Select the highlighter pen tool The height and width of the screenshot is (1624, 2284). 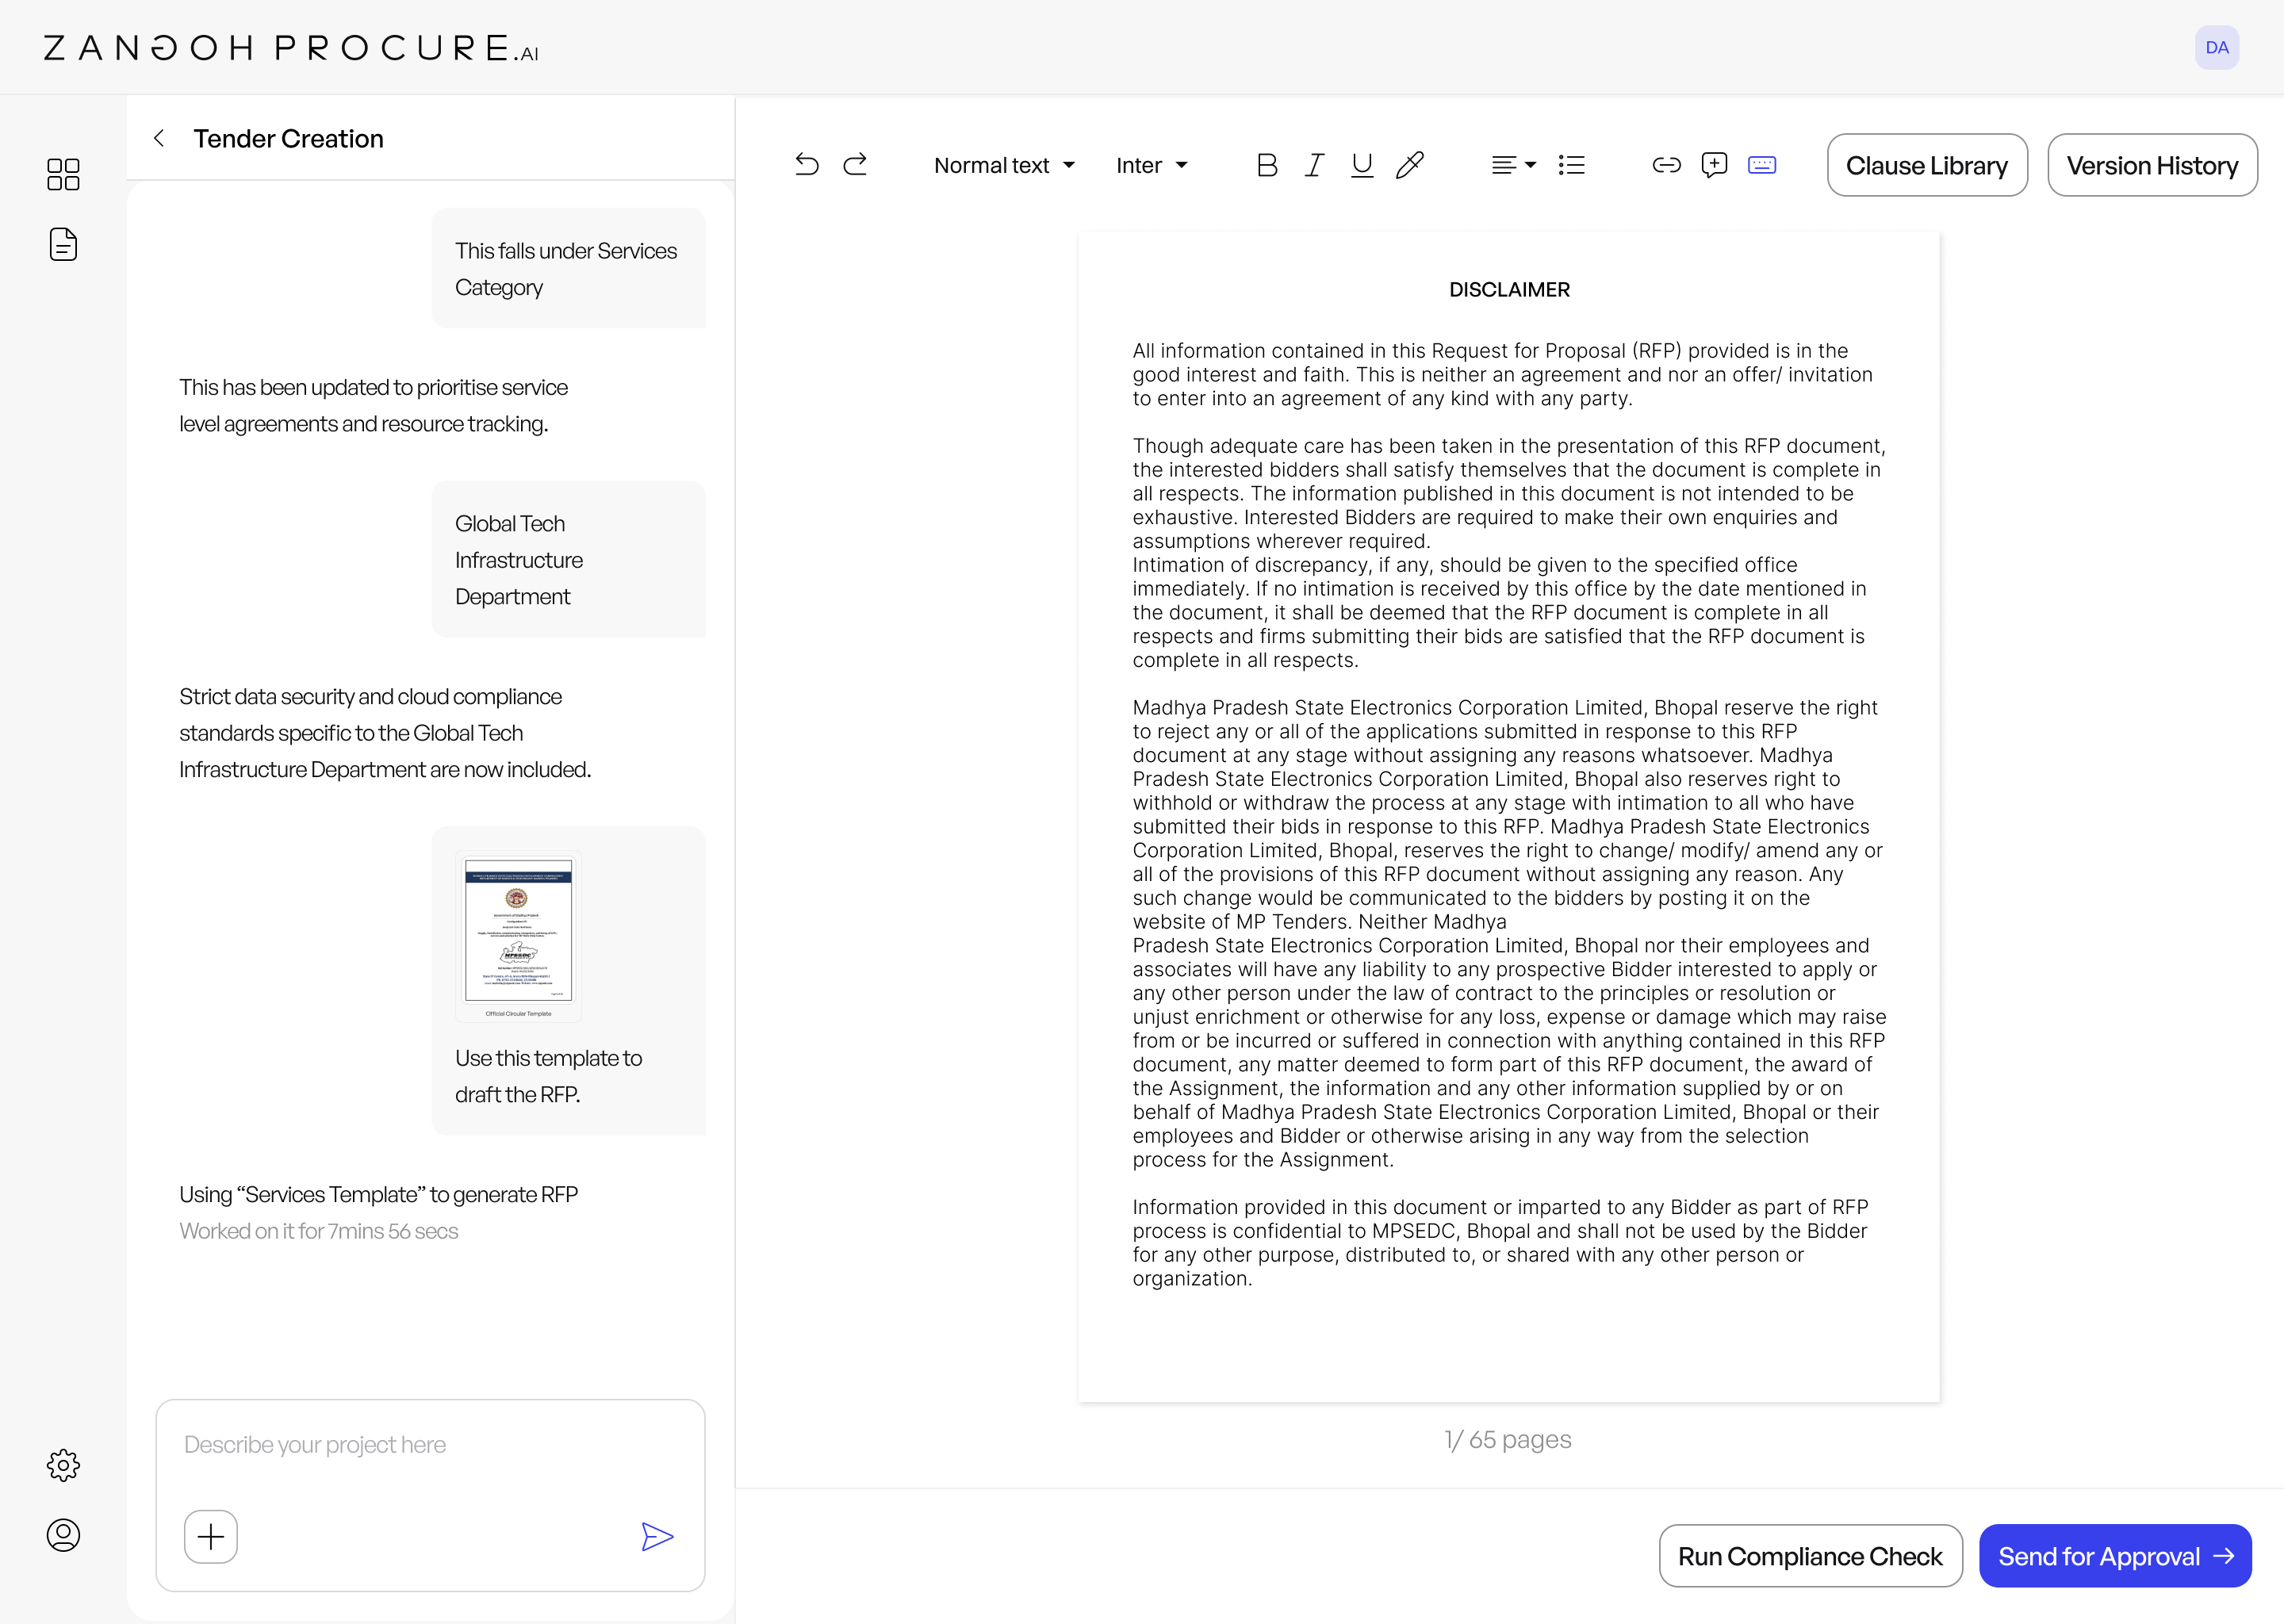(x=1410, y=165)
